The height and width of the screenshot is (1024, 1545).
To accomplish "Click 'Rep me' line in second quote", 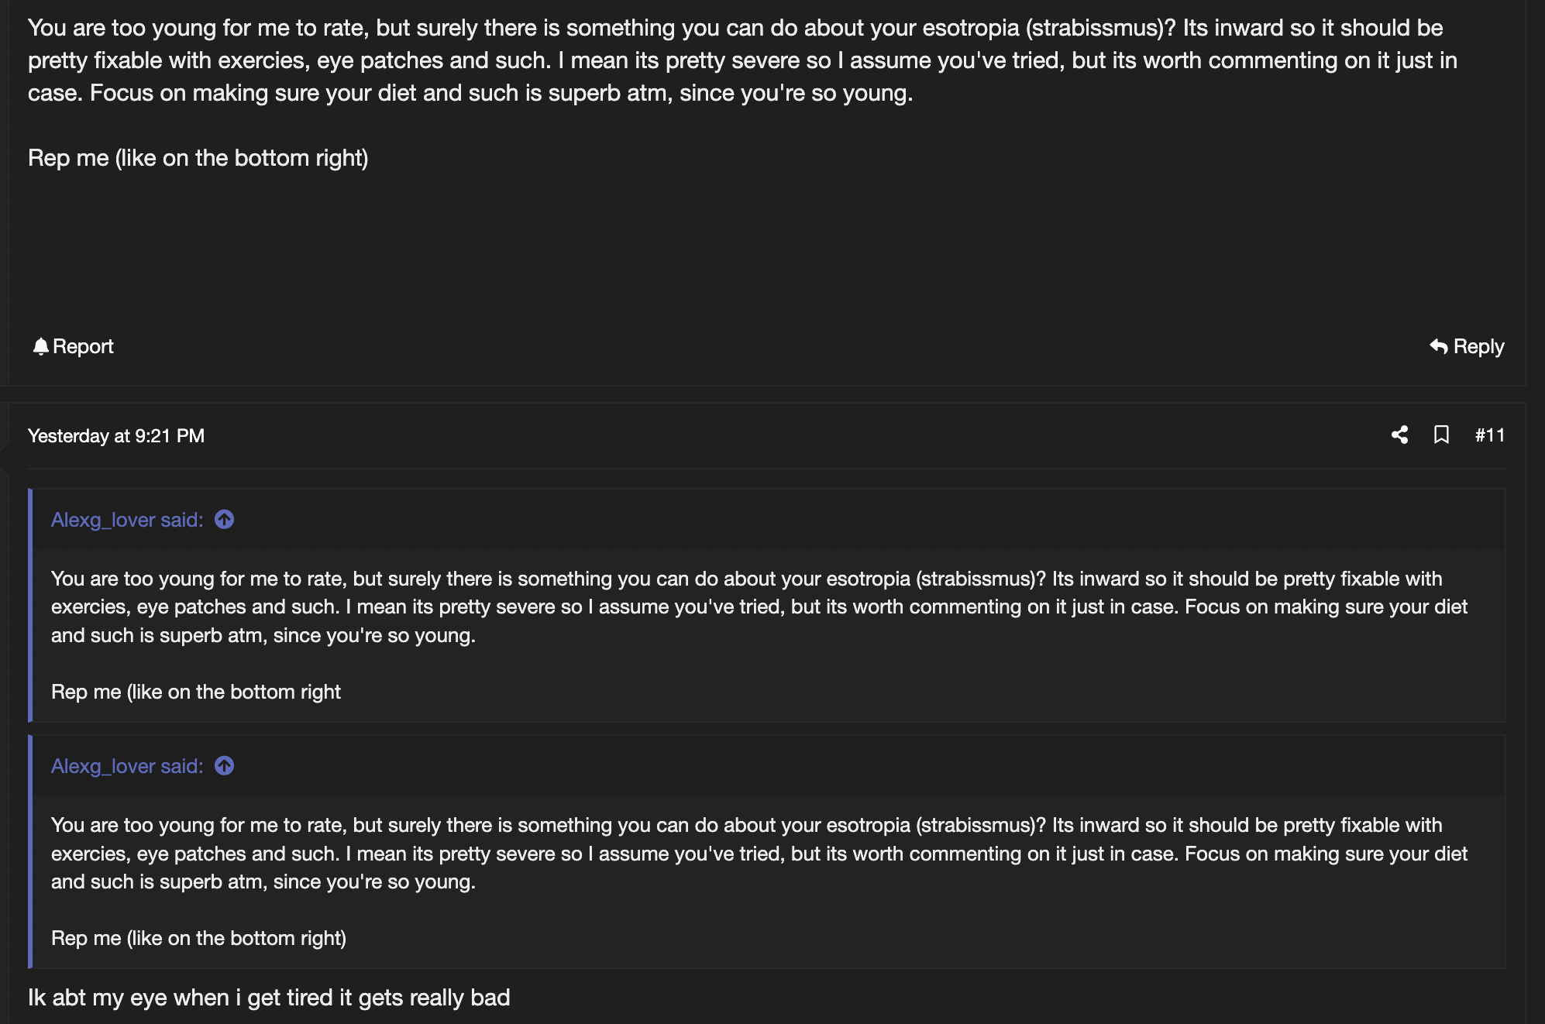I will point(198,938).
